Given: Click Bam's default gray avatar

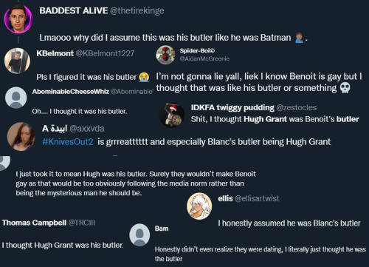Looking at the screenshot, I should click(139, 235).
